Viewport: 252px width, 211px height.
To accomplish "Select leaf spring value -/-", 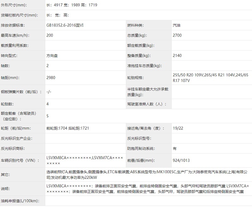I will 49,92.
